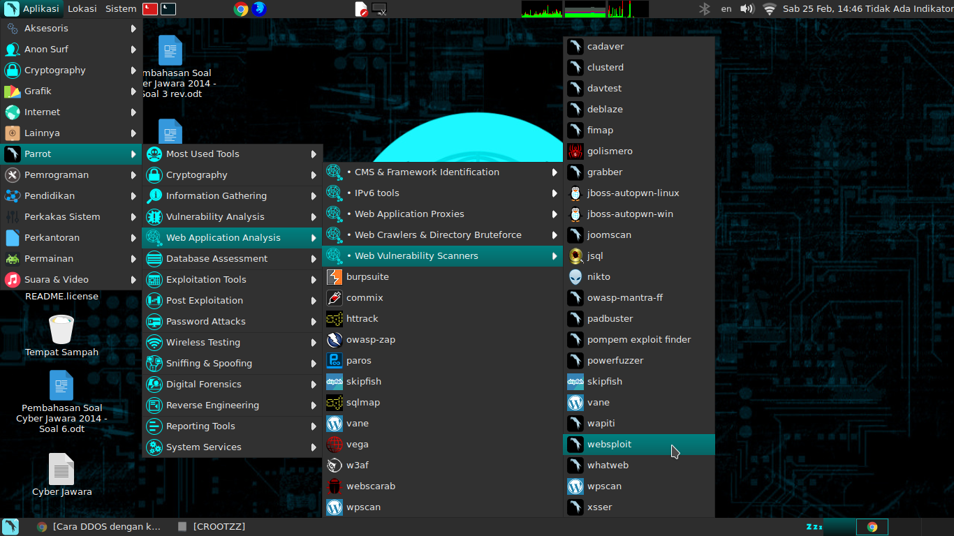
Task: Expand the IPv6 tools arrow
Action: tap(555, 193)
